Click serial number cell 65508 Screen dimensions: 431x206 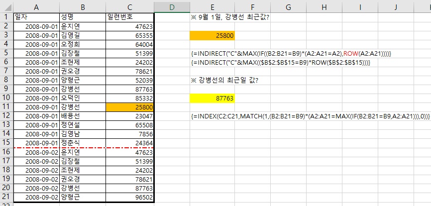pos(130,125)
